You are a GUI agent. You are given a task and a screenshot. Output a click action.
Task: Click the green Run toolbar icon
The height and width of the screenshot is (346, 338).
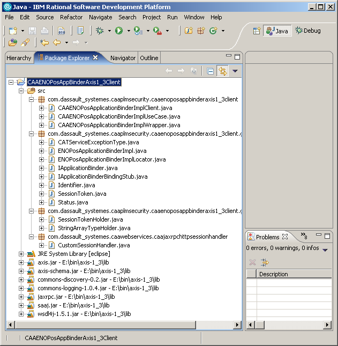pyautogui.click(x=119, y=31)
